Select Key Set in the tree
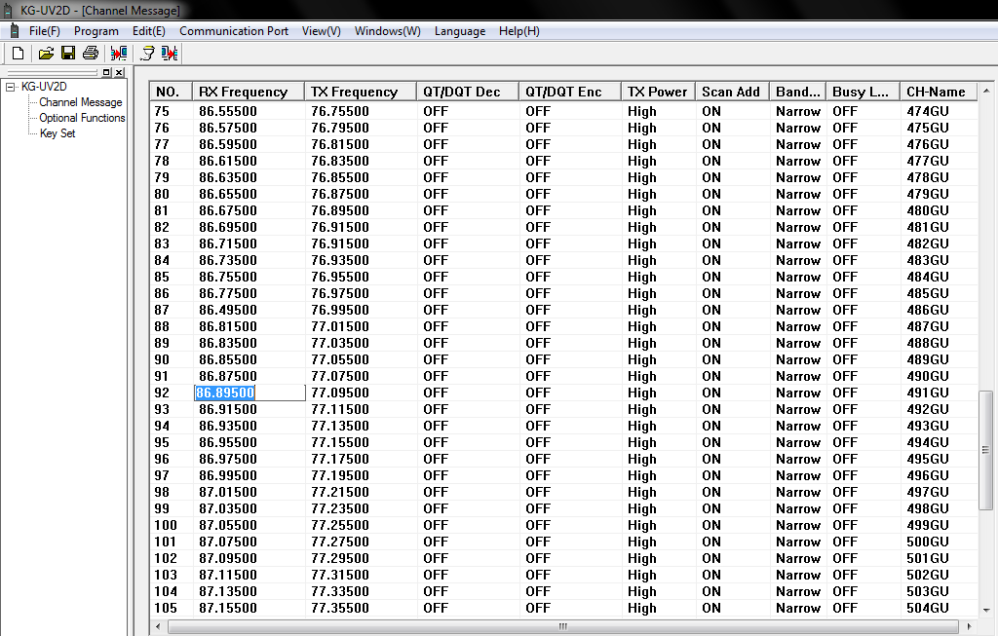The height and width of the screenshot is (636, 998). (x=58, y=133)
